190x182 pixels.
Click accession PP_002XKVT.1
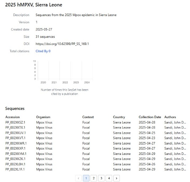(15, 138)
